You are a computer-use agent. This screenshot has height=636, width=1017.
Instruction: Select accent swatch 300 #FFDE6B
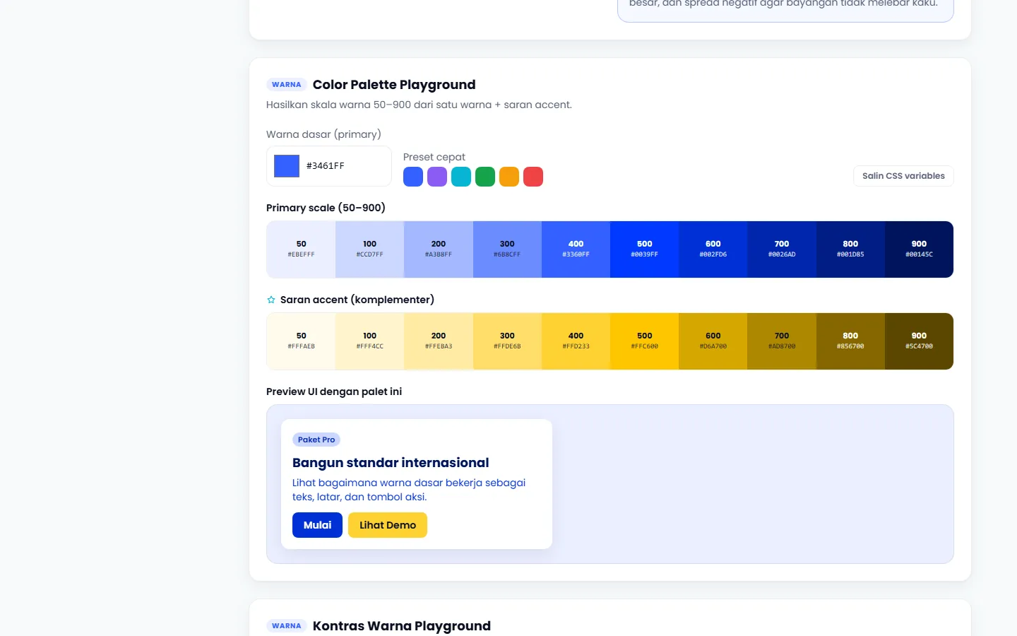(507, 341)
